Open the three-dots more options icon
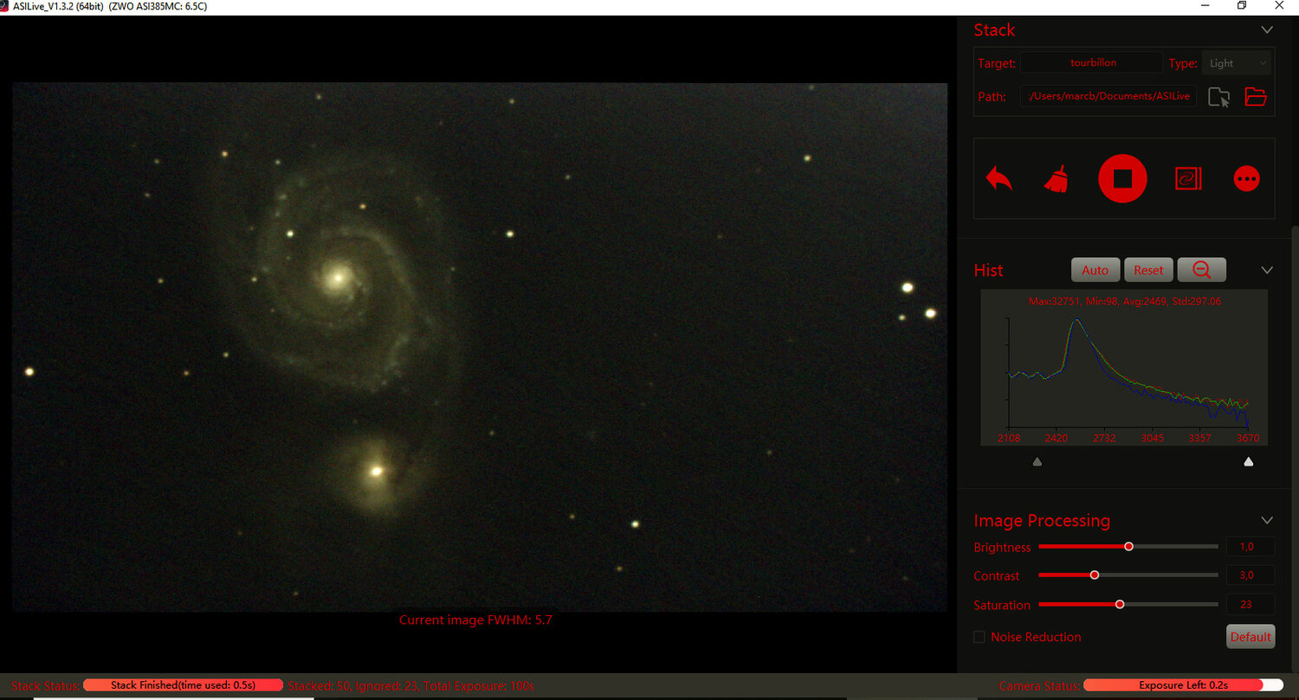 click(x=1246, y=179)
